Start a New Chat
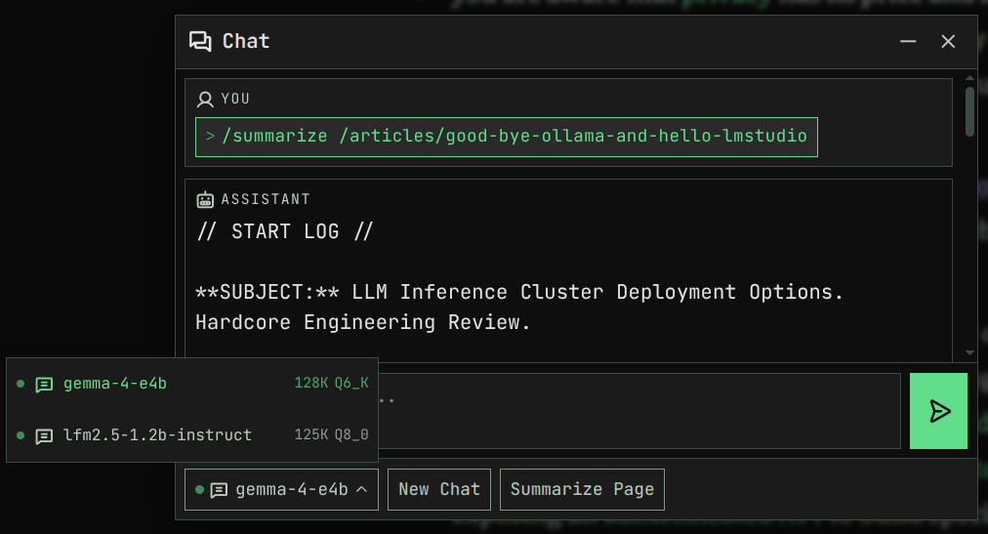The image size is (988, 534). pyautogui.click(x=439, y=489)
